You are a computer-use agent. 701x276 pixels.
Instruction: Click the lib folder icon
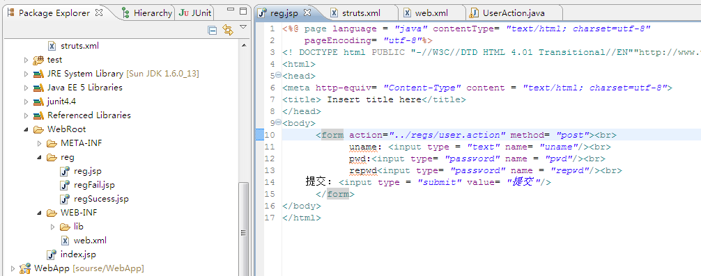[66, 227]
